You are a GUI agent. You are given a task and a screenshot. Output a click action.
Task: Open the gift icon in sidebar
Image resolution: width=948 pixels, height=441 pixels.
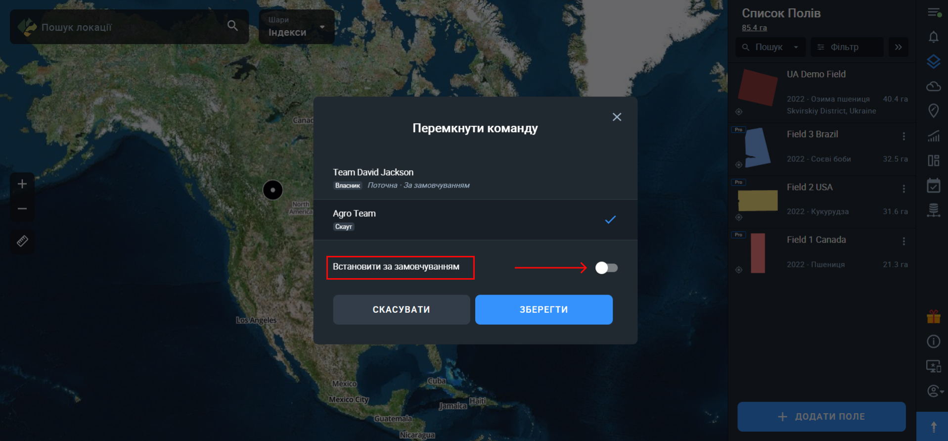pos(933,317)
